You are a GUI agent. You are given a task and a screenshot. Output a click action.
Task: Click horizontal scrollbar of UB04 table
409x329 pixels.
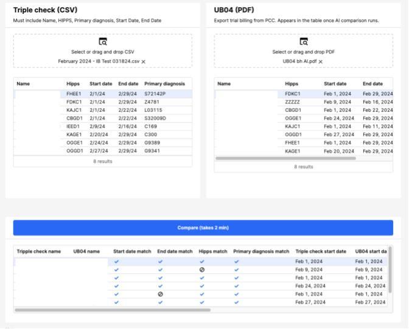point(285,158)
